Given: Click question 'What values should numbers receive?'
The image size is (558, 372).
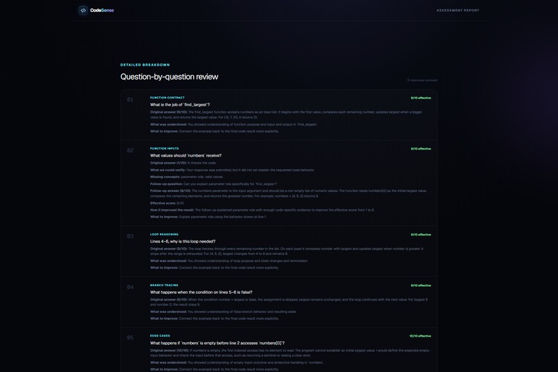Looking at the screenshot, I should tap(186, 156).
